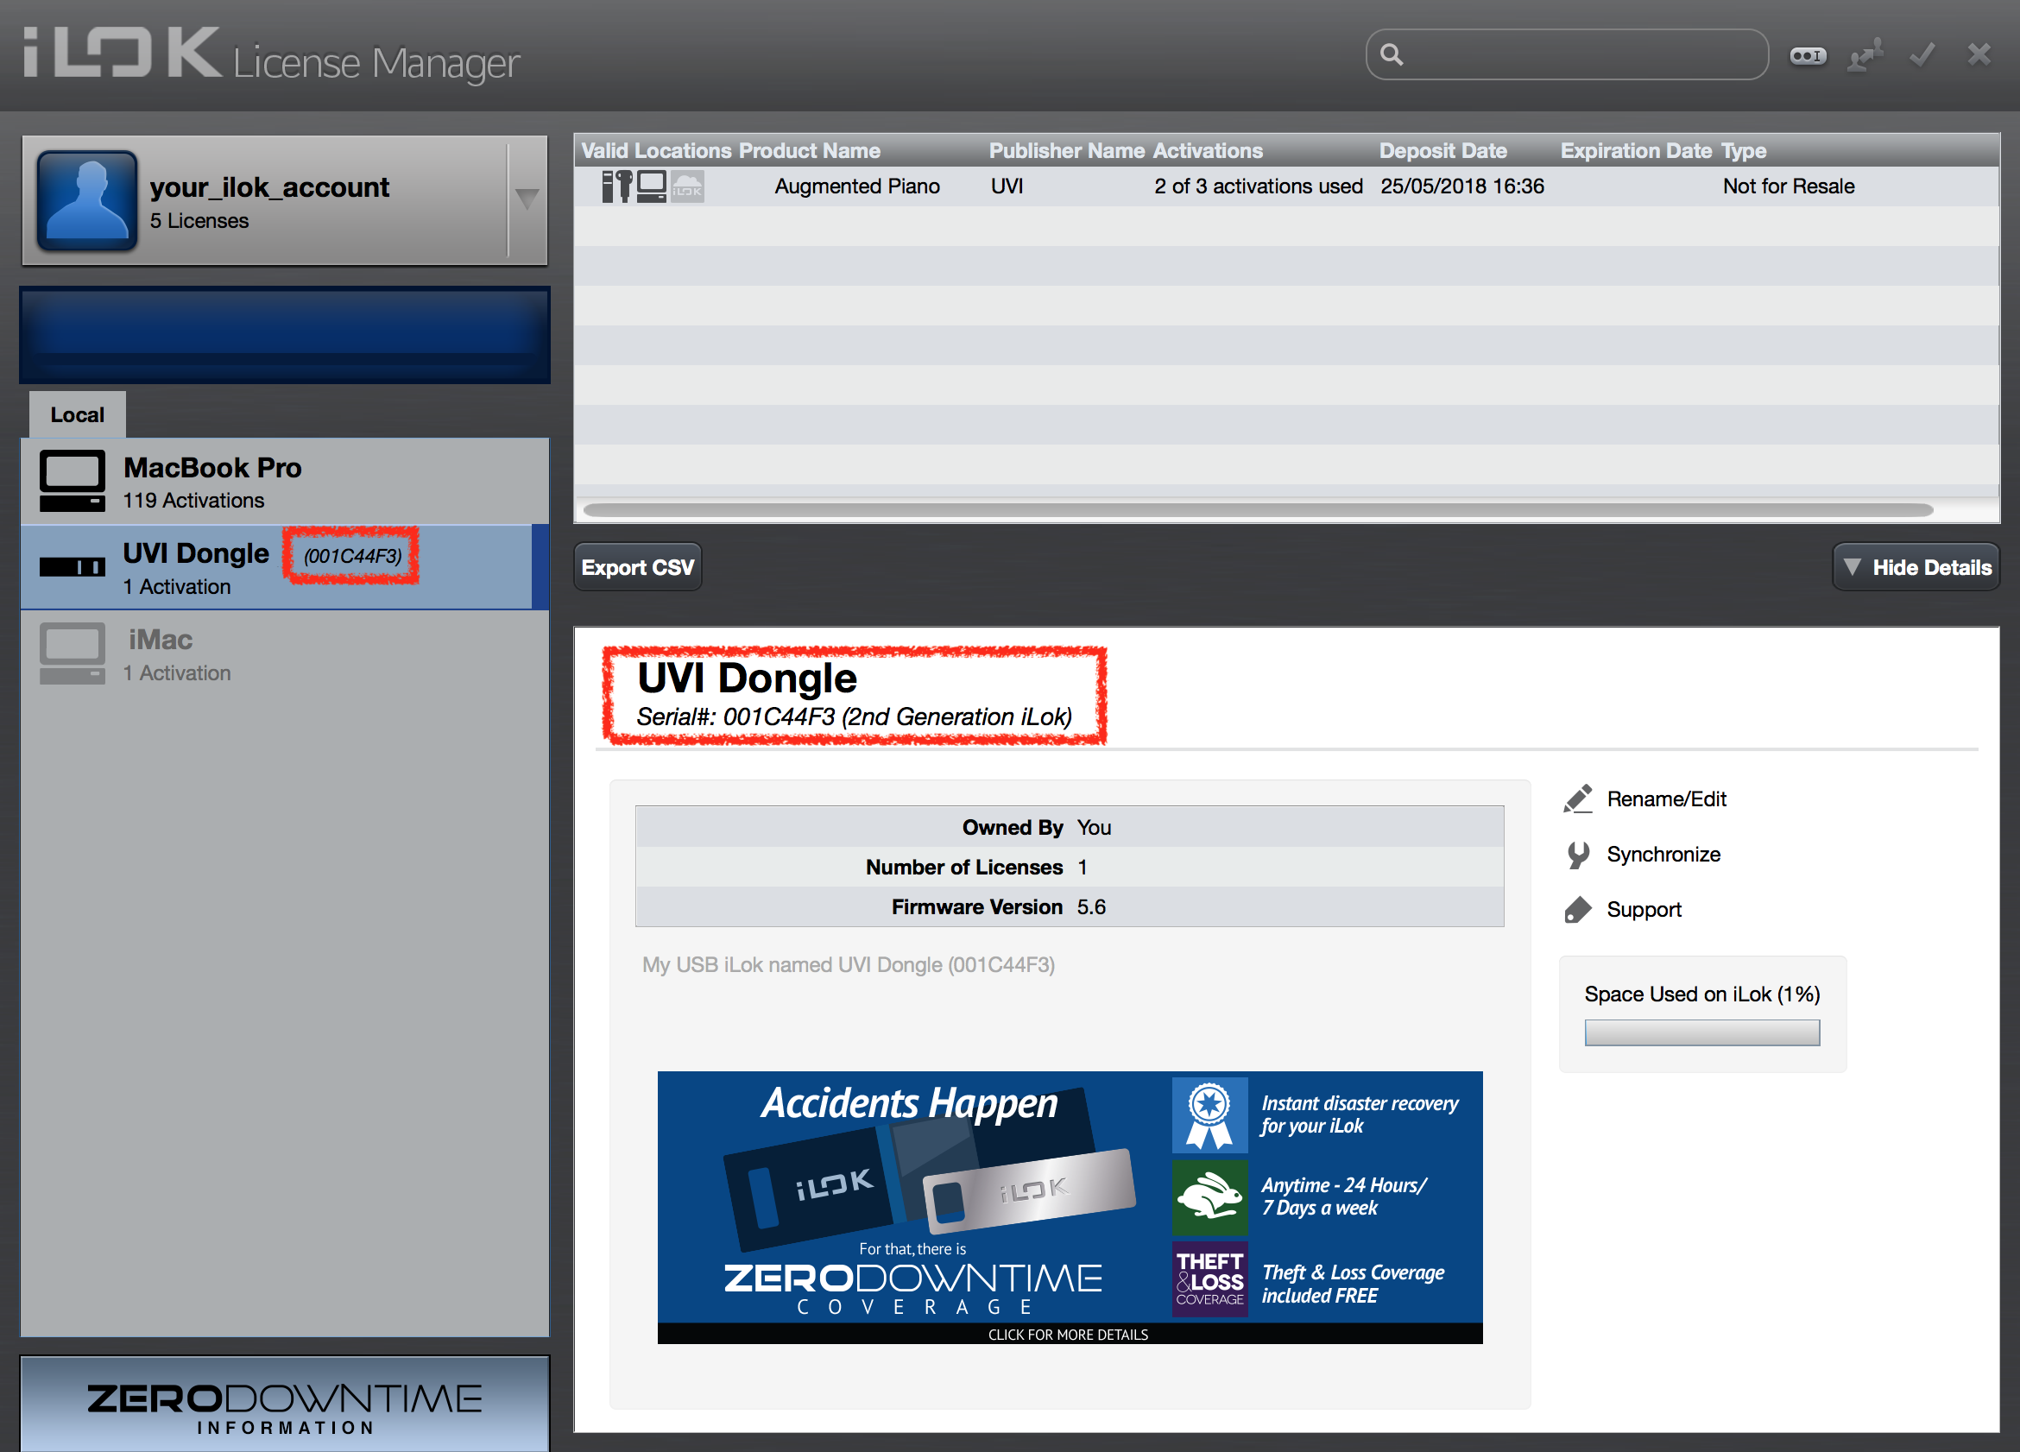The image size is (2020, 1452).
Task: Click the UVI publisher cell
Action: pos(1007,186)
